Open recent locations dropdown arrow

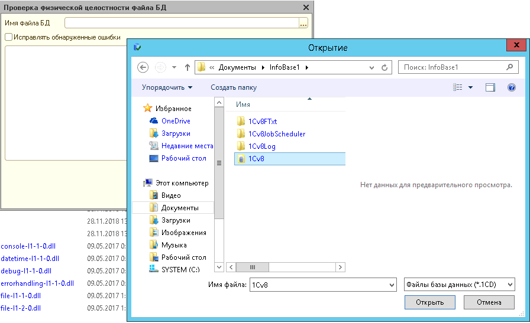coord(174,67)
